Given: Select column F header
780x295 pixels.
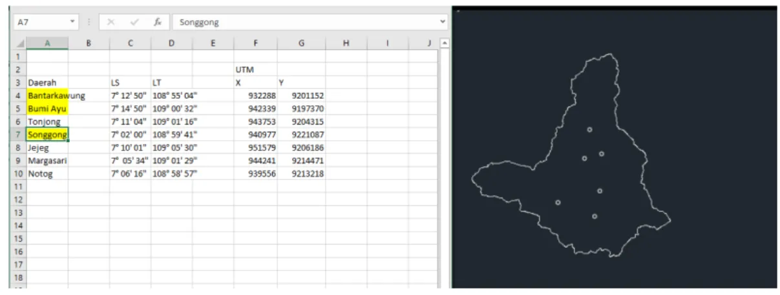Looking at the screenshot, I should (x=256, y=43).
